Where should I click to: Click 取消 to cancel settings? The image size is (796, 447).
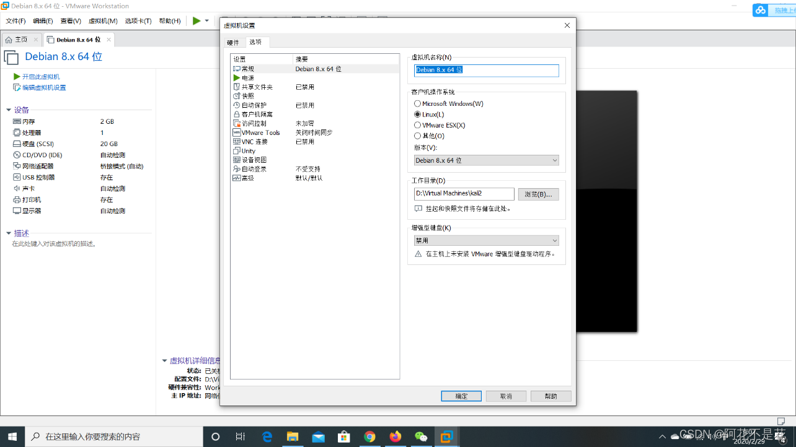506,396
